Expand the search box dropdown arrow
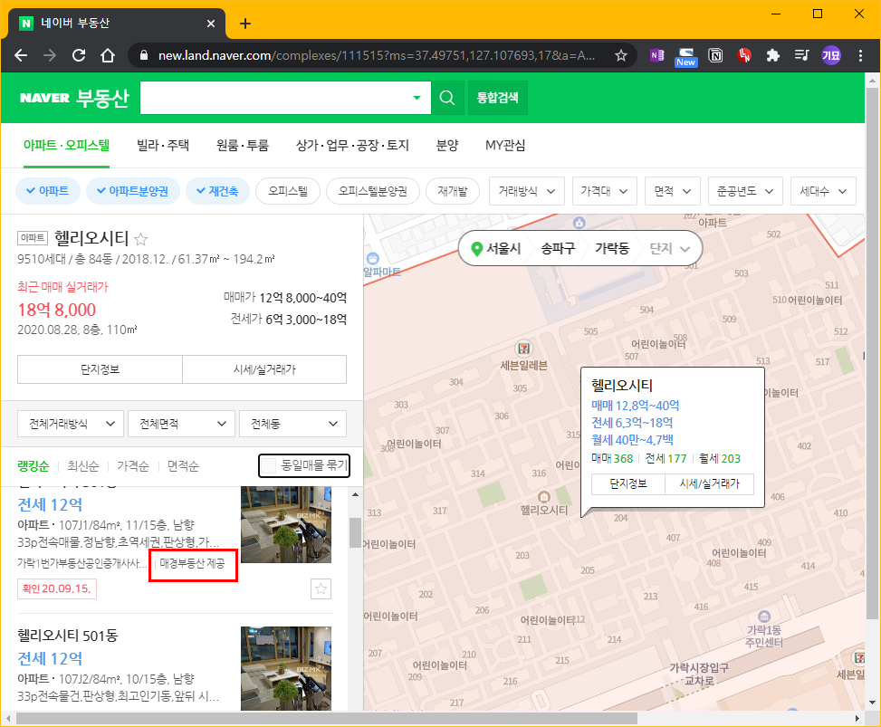Viewport: 881px width, 727px height. tap(417, 98)
